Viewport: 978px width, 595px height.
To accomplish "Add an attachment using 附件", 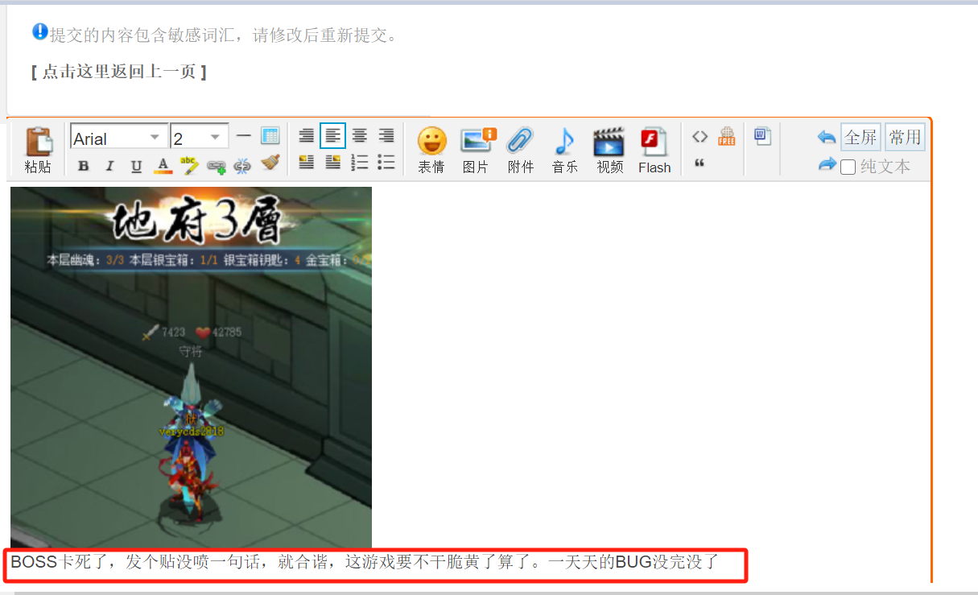I will tap(521, 149).
